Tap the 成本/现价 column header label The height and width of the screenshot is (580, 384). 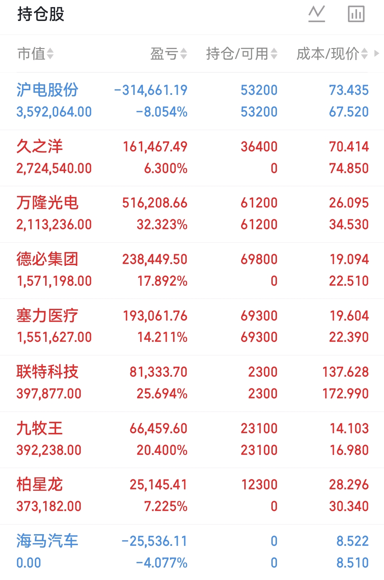click(328, 54)
